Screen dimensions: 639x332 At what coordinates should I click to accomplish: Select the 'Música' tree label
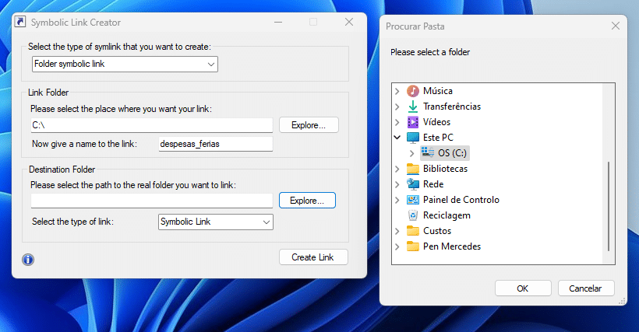[438, 91]
